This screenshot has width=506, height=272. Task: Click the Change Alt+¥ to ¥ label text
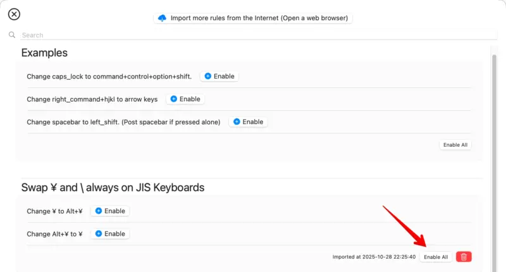pos(54,234)
